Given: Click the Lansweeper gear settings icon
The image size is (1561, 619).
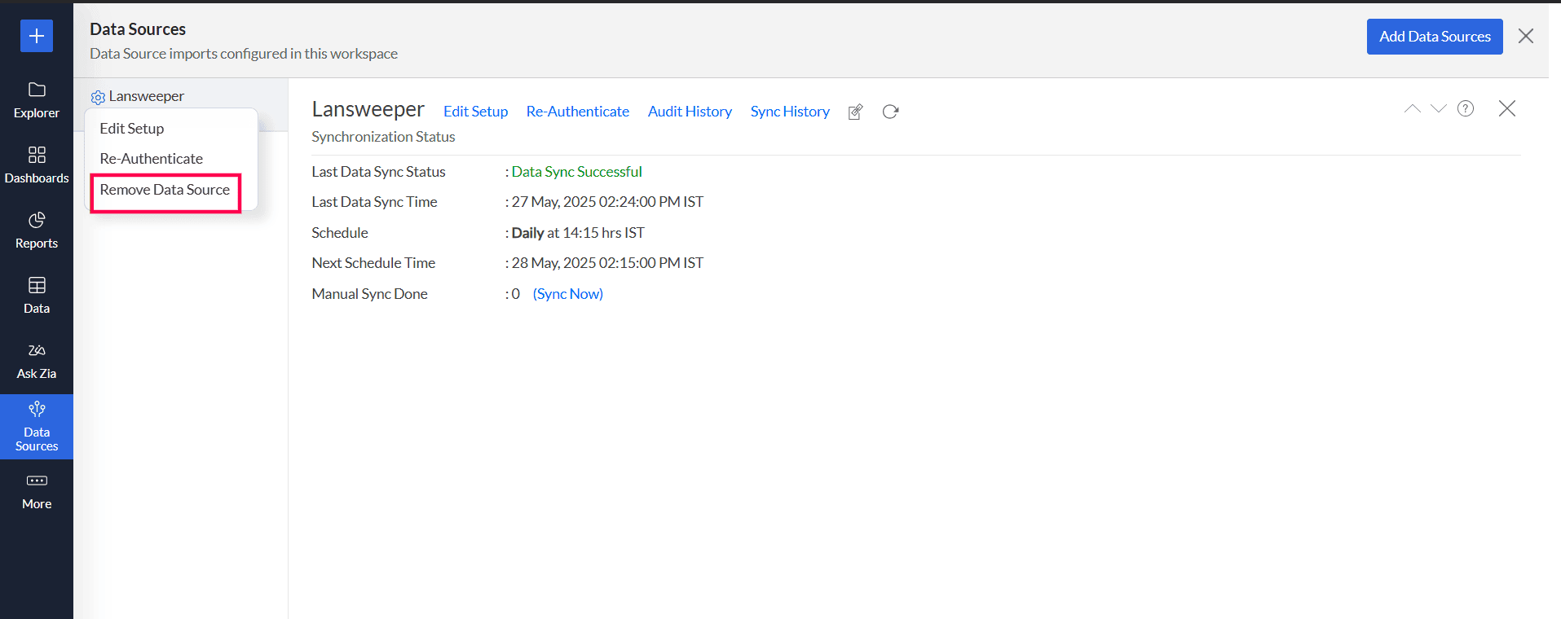Looking at the screenshot, I should tap(98, 97).
